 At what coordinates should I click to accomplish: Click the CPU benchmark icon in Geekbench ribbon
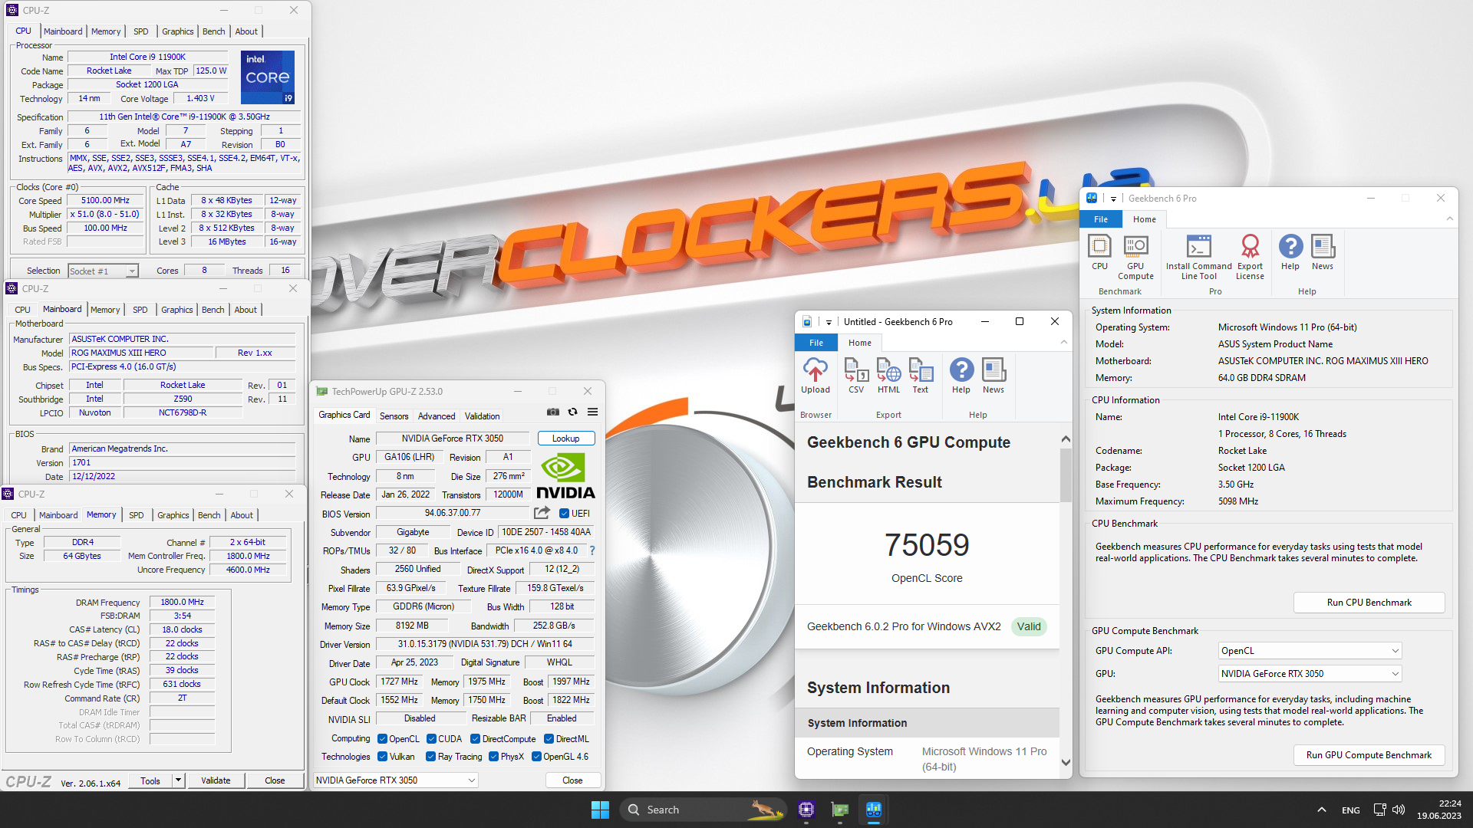(1099, 253)
